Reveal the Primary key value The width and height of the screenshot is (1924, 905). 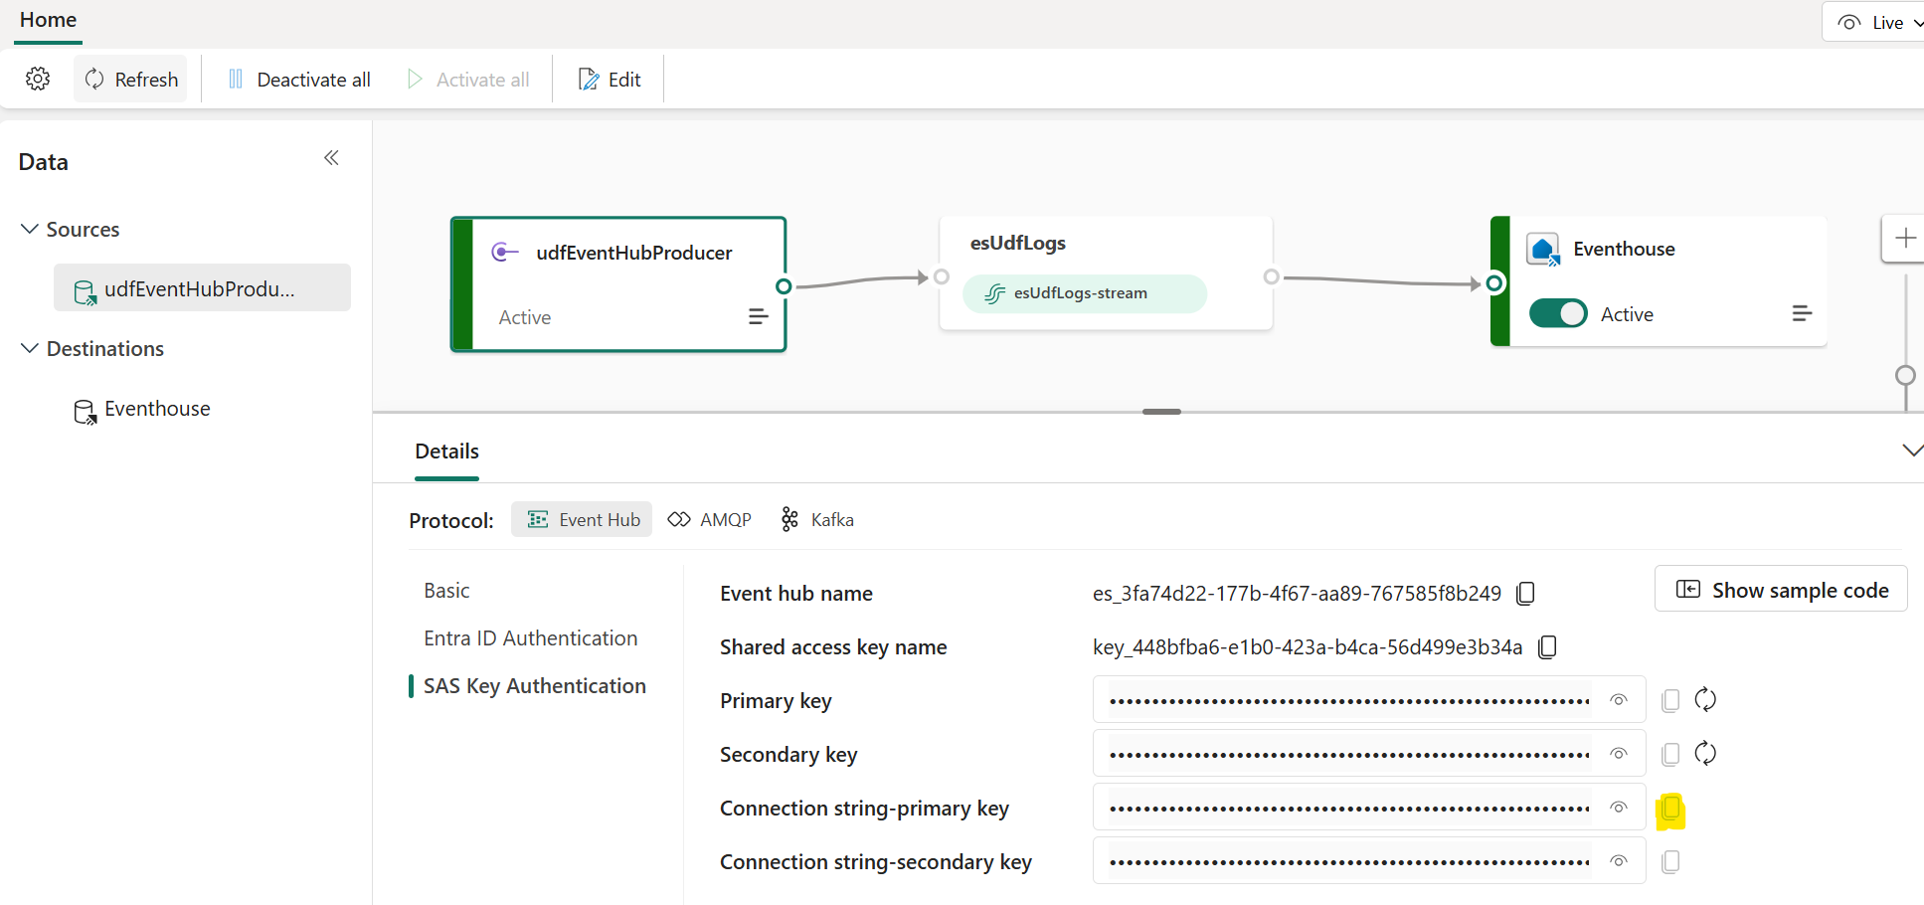click(x=1619, y=700)
